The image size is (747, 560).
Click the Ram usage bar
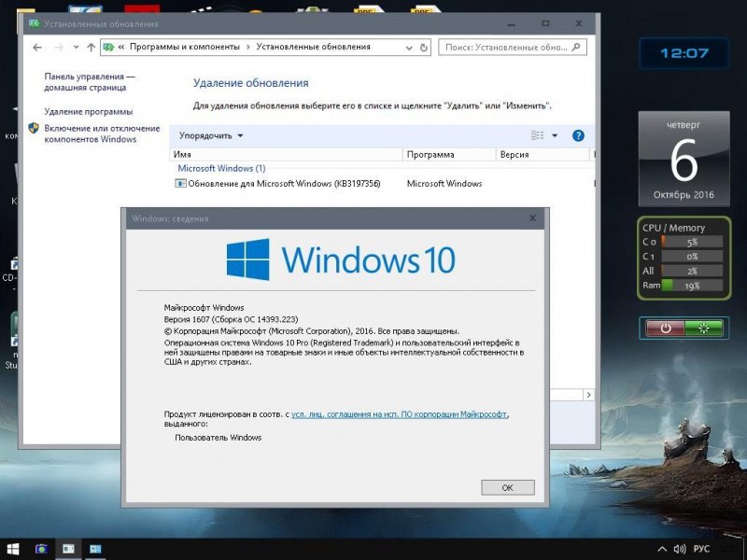click(692, 286)
